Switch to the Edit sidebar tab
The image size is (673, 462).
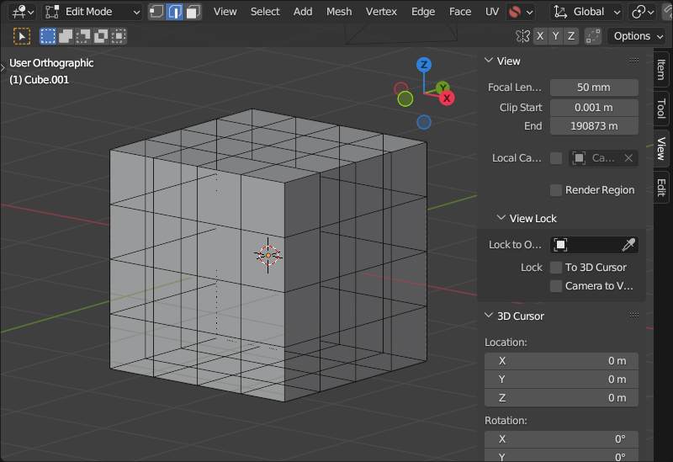click(661, 188)
